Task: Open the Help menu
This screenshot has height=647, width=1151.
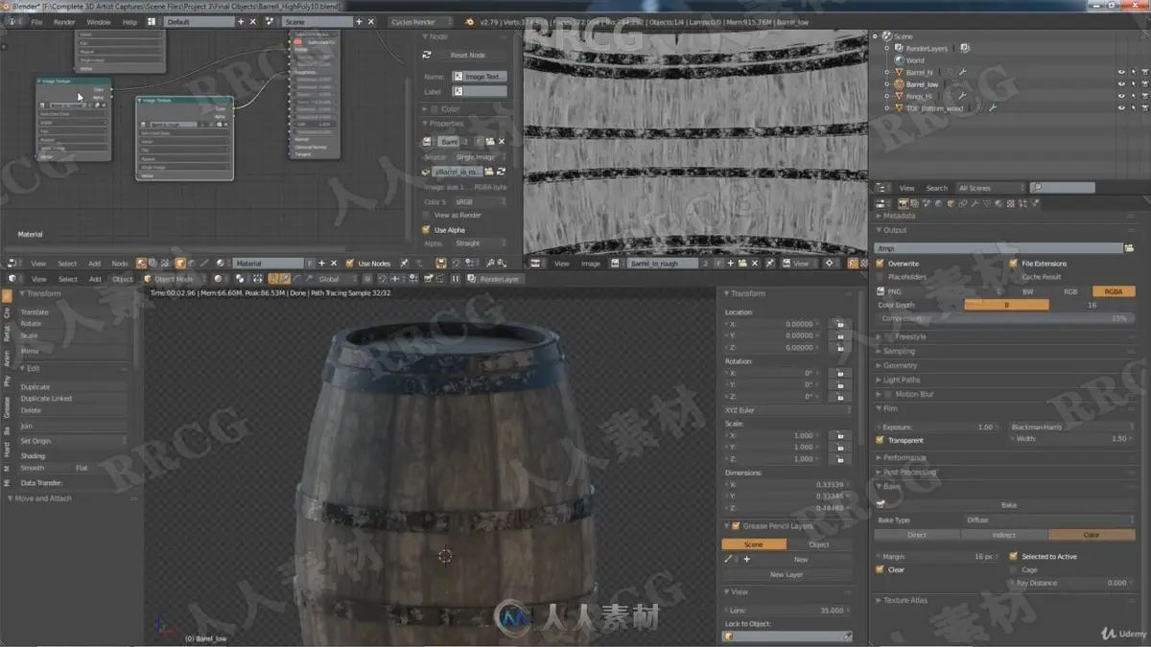Action: pos(130,21)
